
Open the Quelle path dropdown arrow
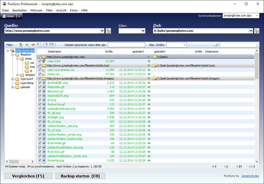(102, 31)
